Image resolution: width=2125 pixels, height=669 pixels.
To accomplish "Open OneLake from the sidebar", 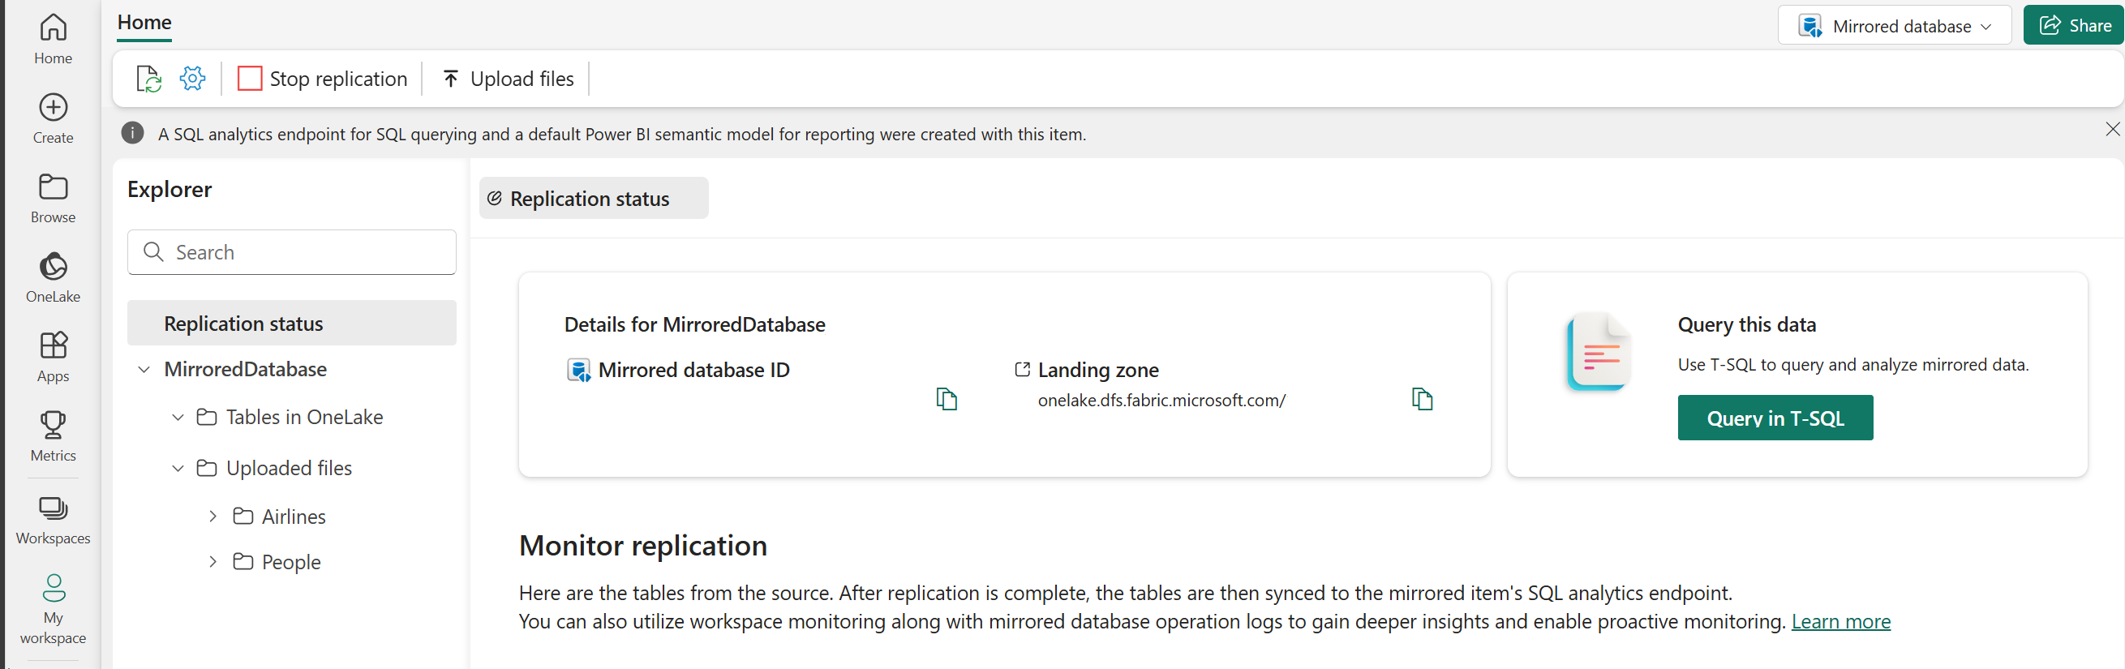I will point(53,278).
